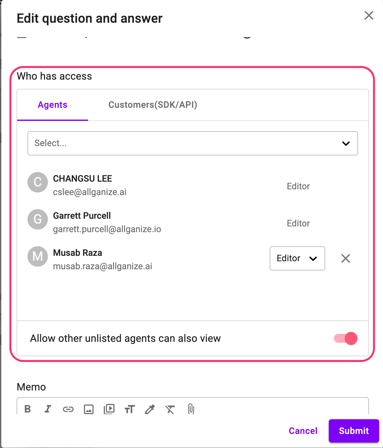Viewport: 383px width, 448px height.
Task: Change Musab Raza's Editor role dropdown
Action: (297, 258)
